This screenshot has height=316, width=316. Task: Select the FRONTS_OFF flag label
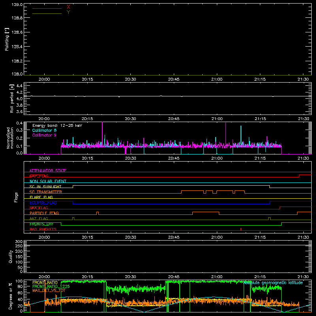(x=41, y=224)
